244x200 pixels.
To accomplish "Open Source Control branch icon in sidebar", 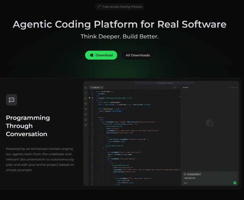I will pos(86,98).
